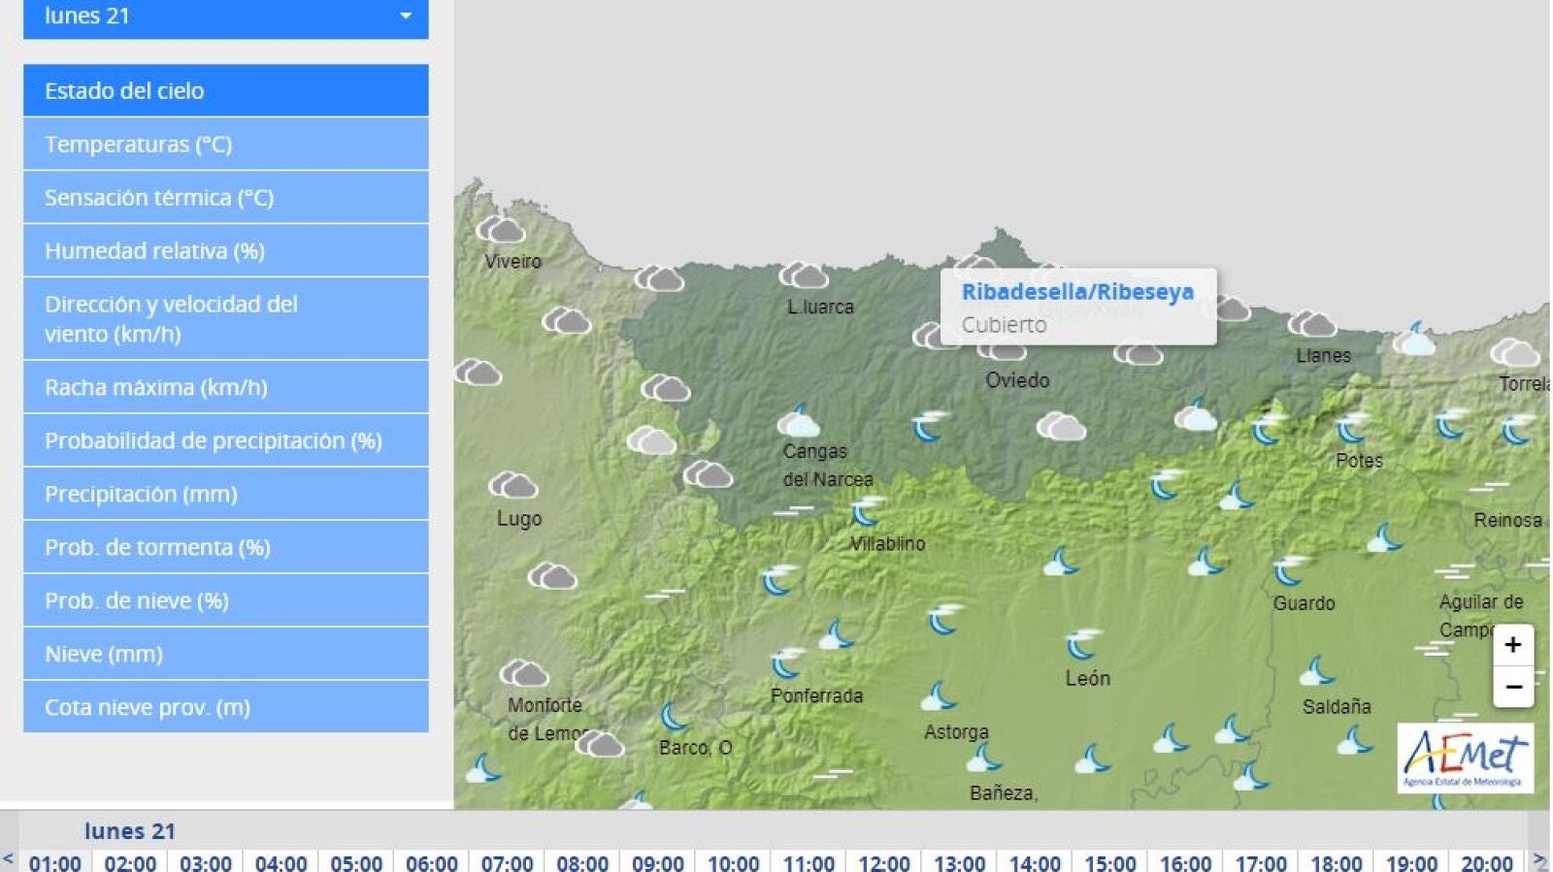Click the weather icon above León
This screenshot has width=1553, height=872.
(x=1083, y=643)
